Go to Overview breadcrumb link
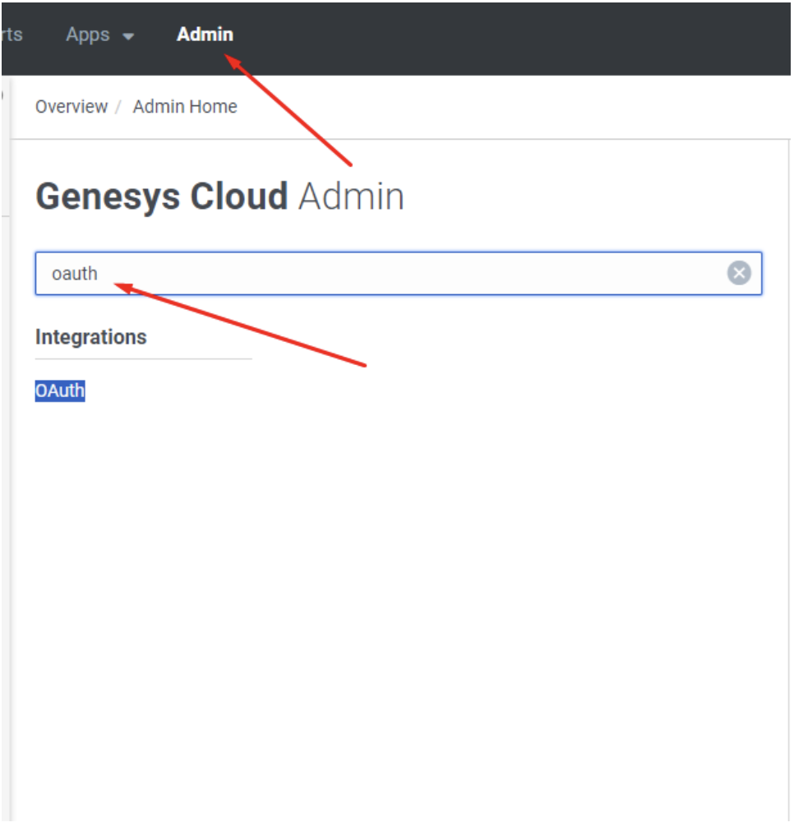The height and width of the screenshot is (827, 794). pos(72,107)
